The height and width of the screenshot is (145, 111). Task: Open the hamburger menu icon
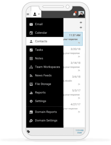point(28,14)
